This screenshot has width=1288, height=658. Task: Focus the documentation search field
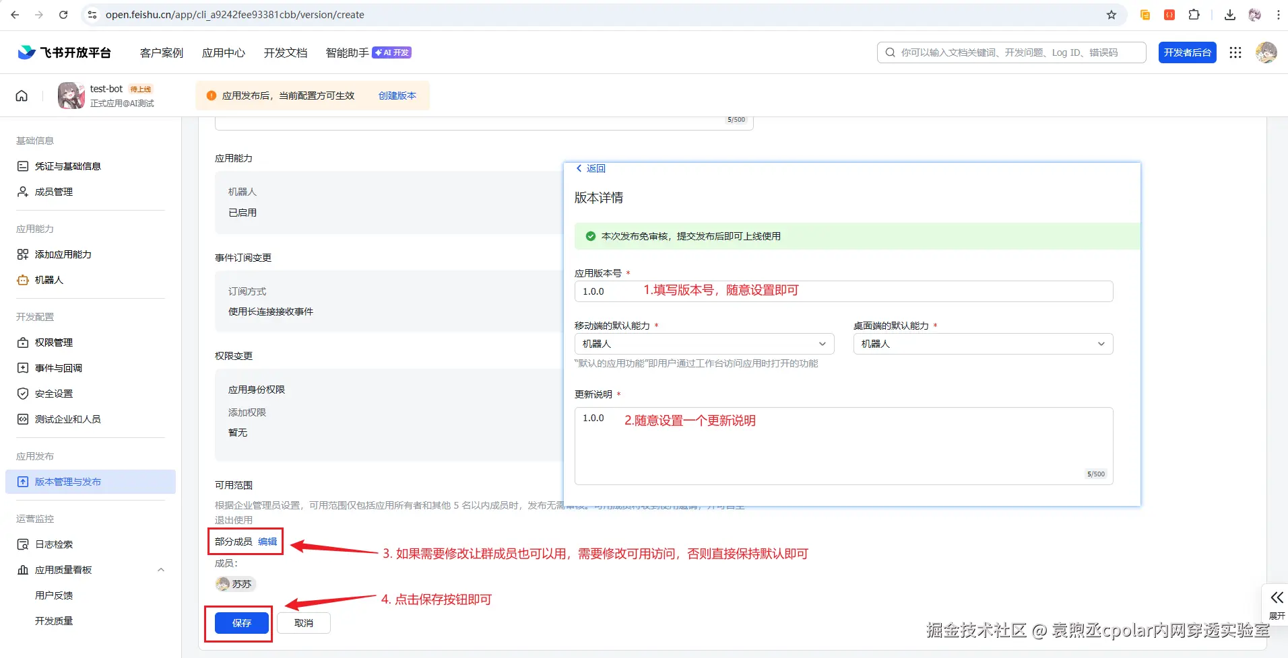(1012, 52)
